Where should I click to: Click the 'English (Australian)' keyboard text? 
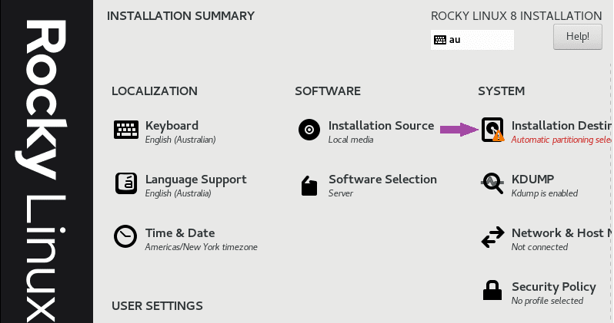pos(180,140)
